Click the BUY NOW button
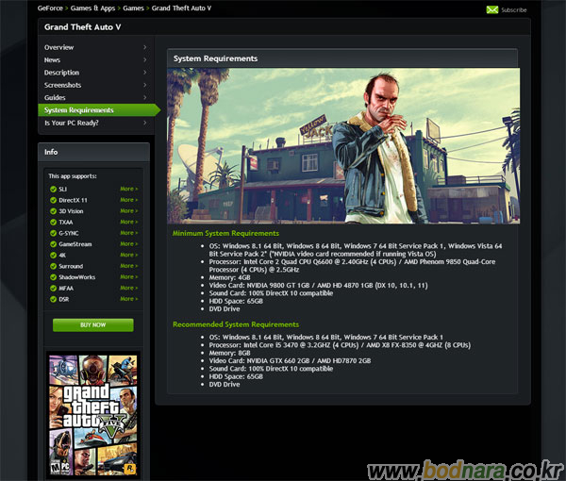This screenshot has height=481, width=566. (93, 325)
